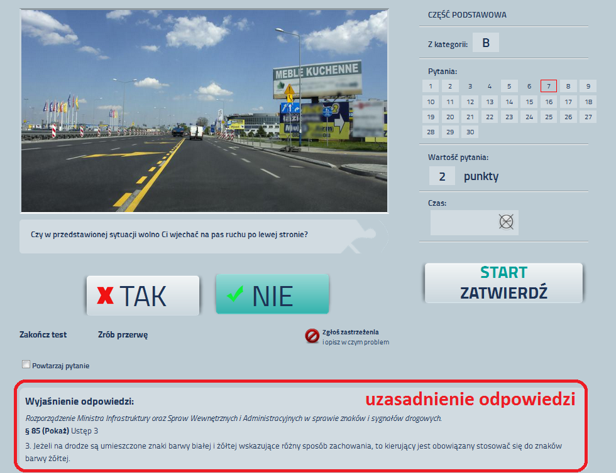Open question number 19
Viewport: 616px width, 473px height.
coord(431,117)
